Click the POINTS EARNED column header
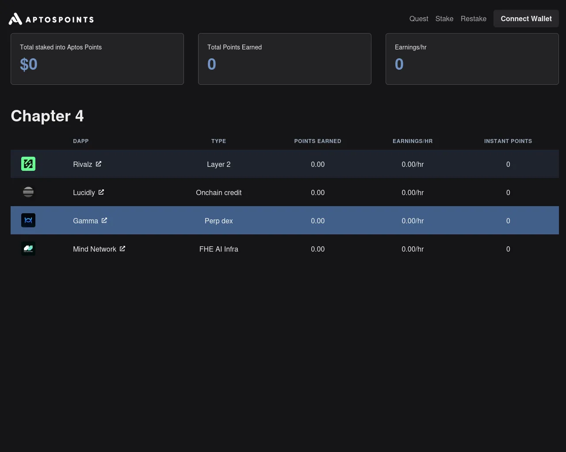 click(317, 141)
